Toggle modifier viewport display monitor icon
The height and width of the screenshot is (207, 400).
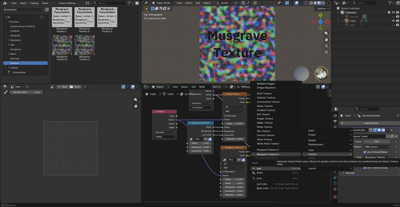point(379,130)
